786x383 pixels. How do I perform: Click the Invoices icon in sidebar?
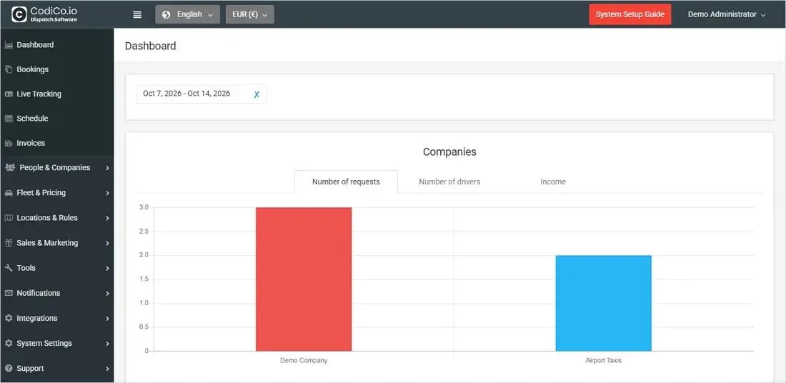point(9,144)
